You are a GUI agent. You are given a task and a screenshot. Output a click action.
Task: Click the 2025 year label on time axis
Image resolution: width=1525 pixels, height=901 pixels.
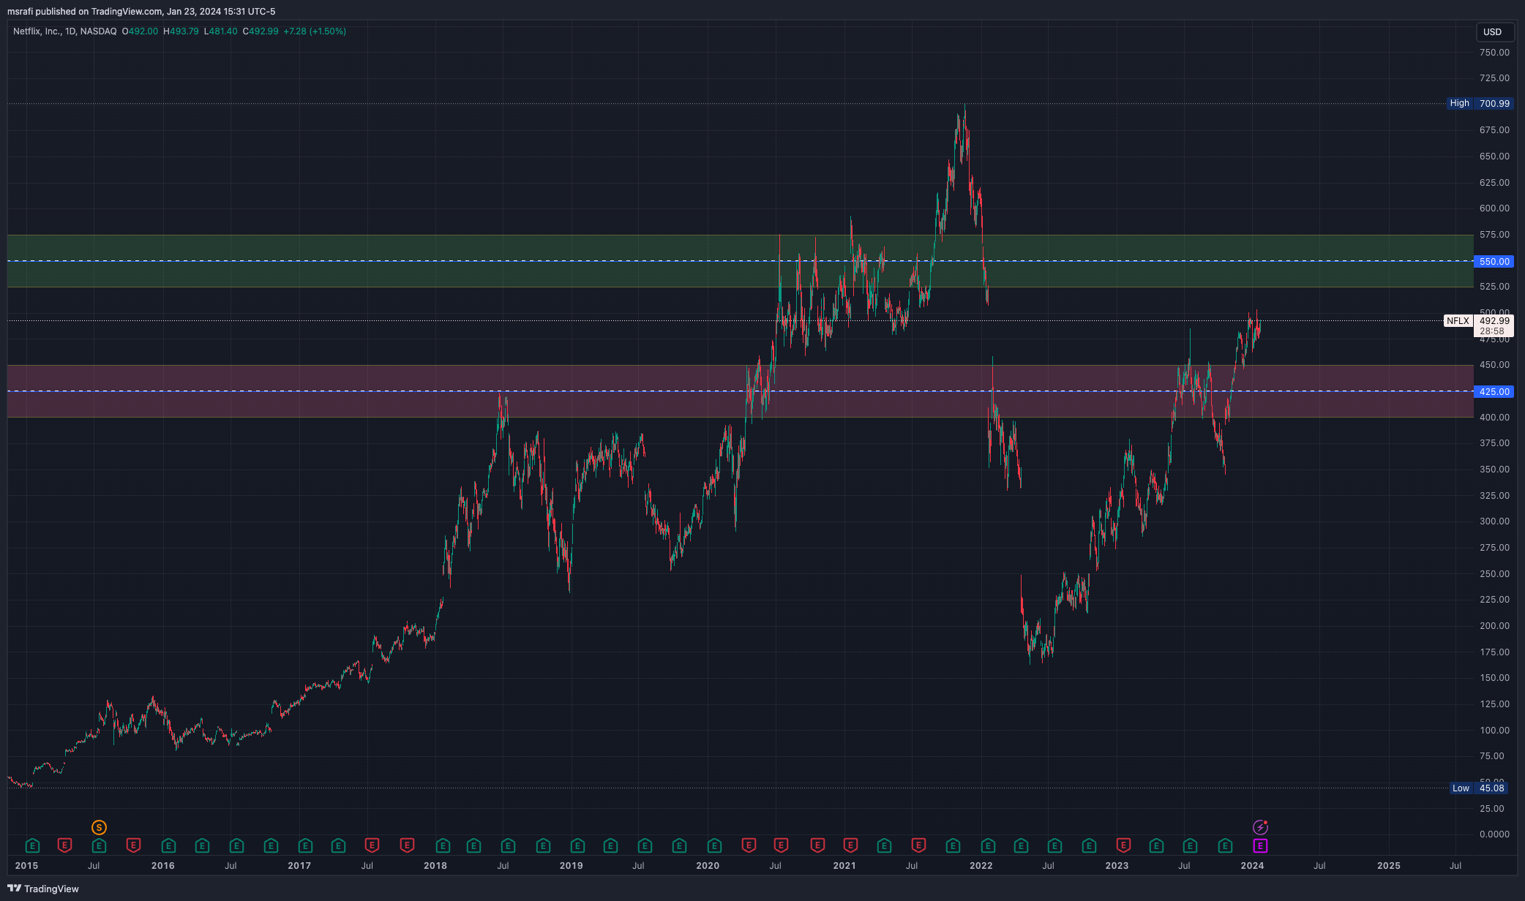1389,865
